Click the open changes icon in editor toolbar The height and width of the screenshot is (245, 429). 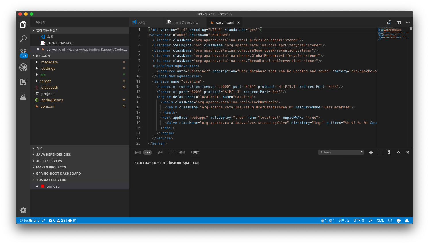pos(389,22)
